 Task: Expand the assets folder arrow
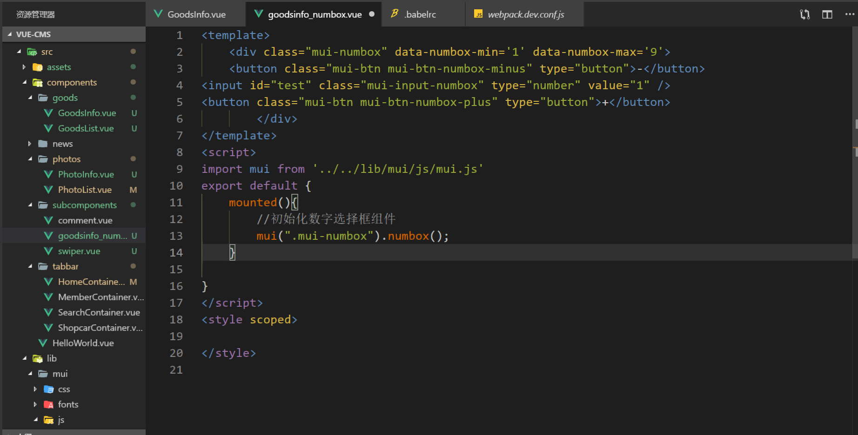point(24,67)
